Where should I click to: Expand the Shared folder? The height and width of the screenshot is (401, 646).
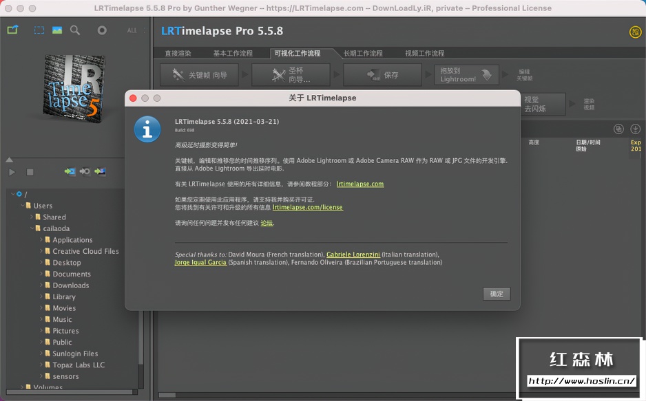32,217
